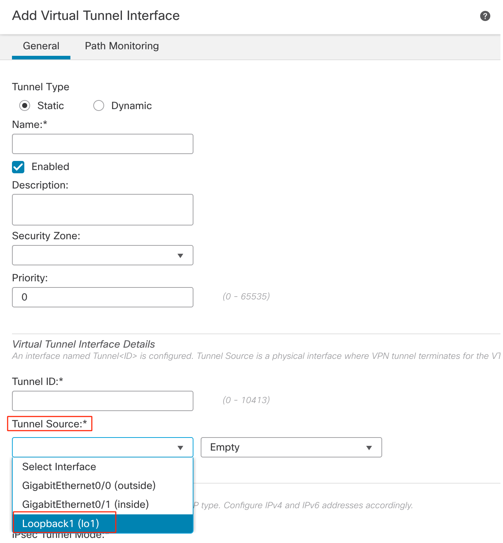Select GigabitEthernet0/0 (outside) from the list
The image size is (503, 543).
coord(89,486)
